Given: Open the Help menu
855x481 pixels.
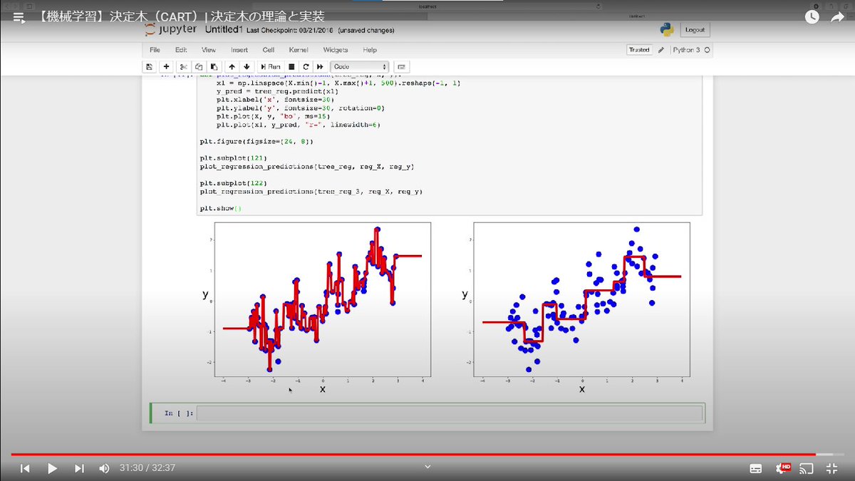Looking at the screenshot, I should pyautogui.click(x=370, y=50).
